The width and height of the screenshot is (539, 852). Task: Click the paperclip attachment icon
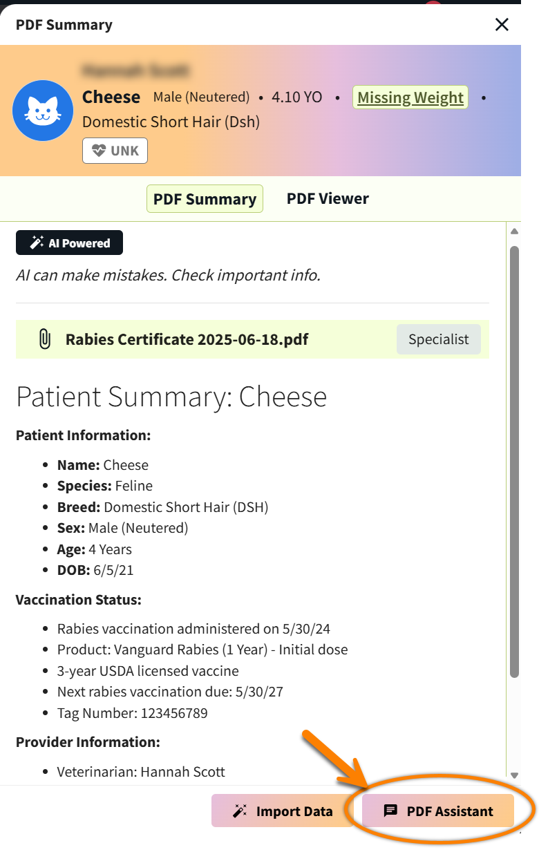click(44, 339)
